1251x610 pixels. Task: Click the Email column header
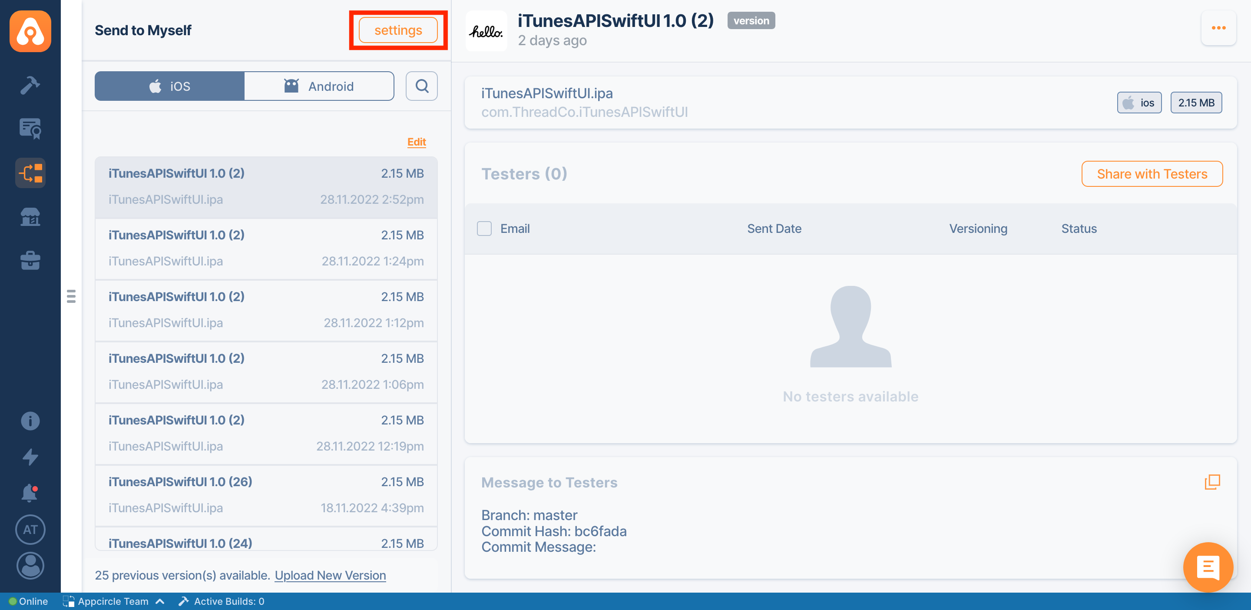click(x=515, y=228)
